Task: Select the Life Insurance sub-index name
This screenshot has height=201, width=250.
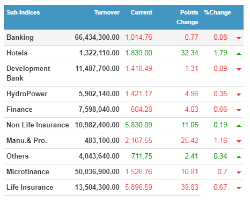Action: 30,187
